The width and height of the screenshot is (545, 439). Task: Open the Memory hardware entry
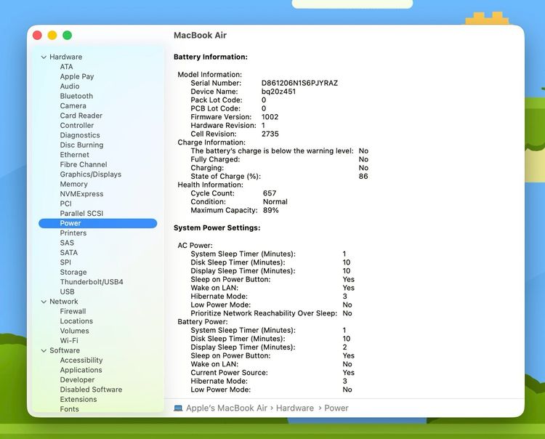pos(73,184)
